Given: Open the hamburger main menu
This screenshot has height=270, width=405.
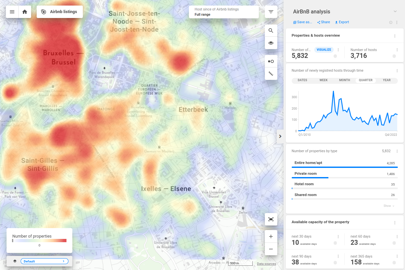Looking at the screenshot, I should (x=12, y=12).
